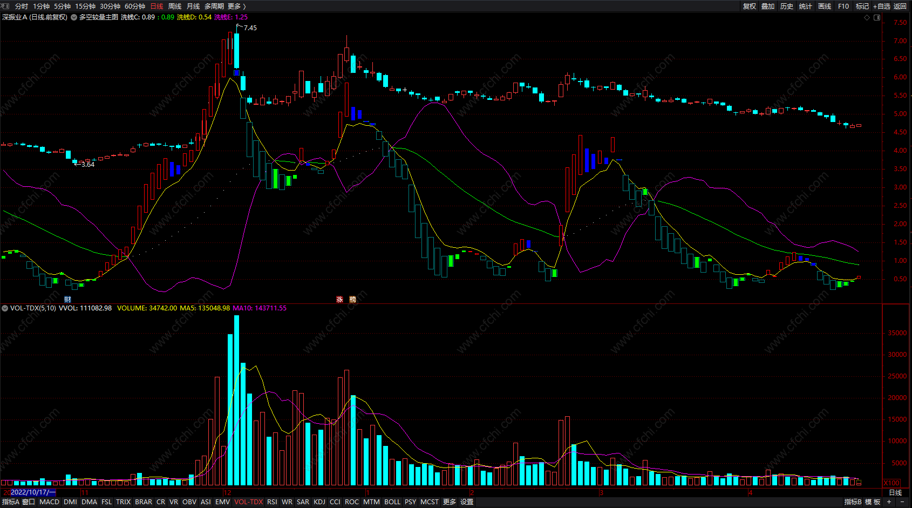
Task: Click the minus zoom-out icon
Action: pyautogui.click(x=902, y=502)
